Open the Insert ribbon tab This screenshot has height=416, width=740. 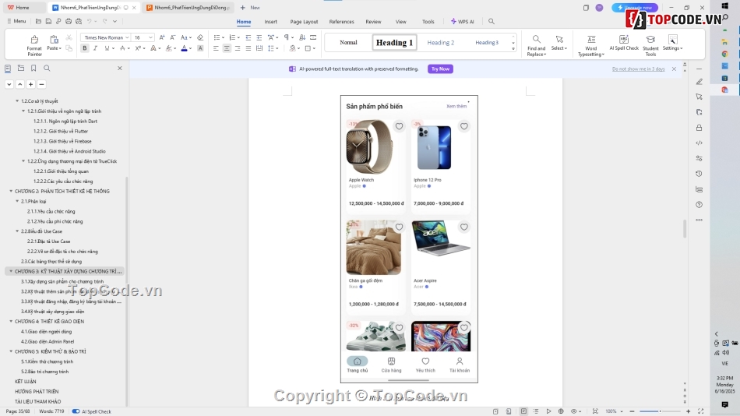pyautogui.click(x=270, y=22)
